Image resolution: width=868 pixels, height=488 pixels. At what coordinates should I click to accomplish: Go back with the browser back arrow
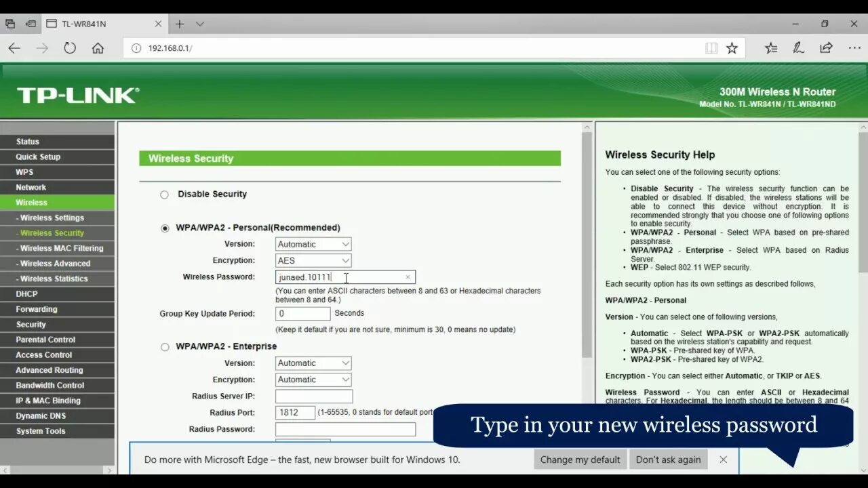(x=14, y=48)
